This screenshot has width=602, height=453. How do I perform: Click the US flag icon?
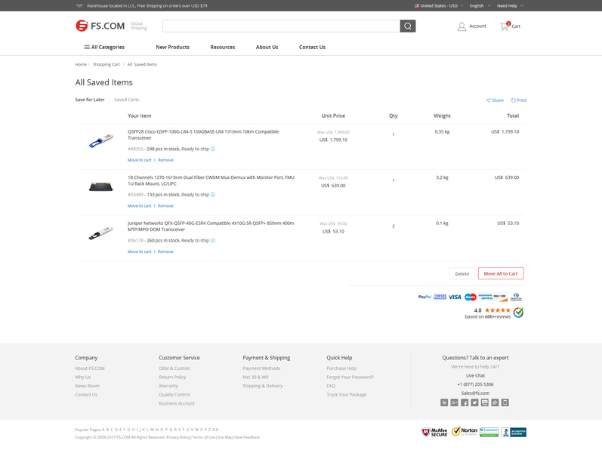416,6
